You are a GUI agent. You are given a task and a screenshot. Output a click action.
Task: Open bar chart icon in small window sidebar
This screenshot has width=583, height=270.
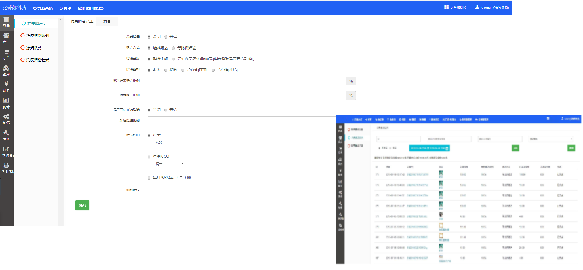click(340, 182)
